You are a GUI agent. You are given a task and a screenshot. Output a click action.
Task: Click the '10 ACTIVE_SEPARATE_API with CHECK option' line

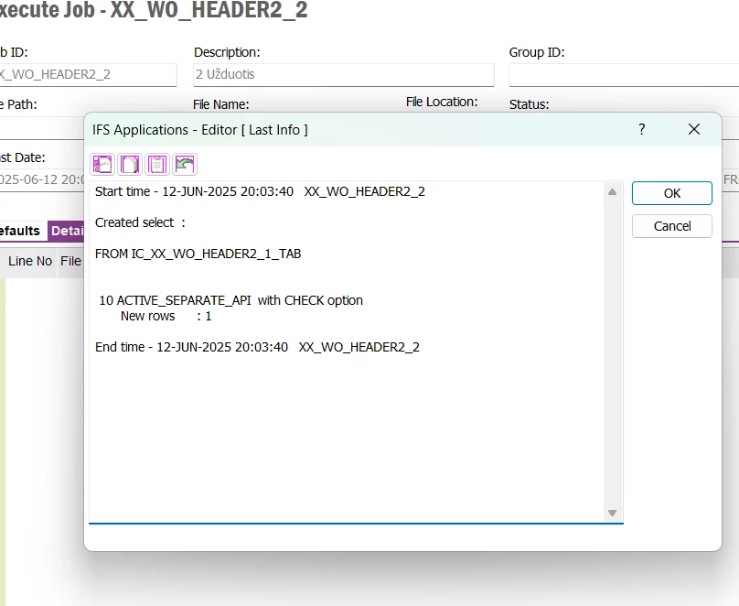230,300
